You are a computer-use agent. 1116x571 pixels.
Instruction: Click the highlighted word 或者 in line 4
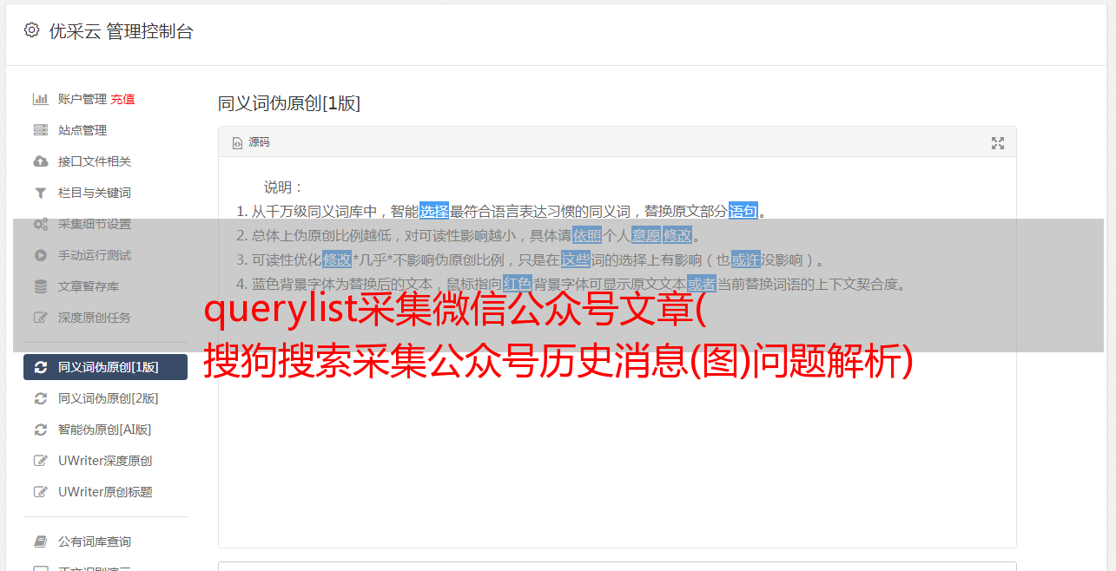702,284
